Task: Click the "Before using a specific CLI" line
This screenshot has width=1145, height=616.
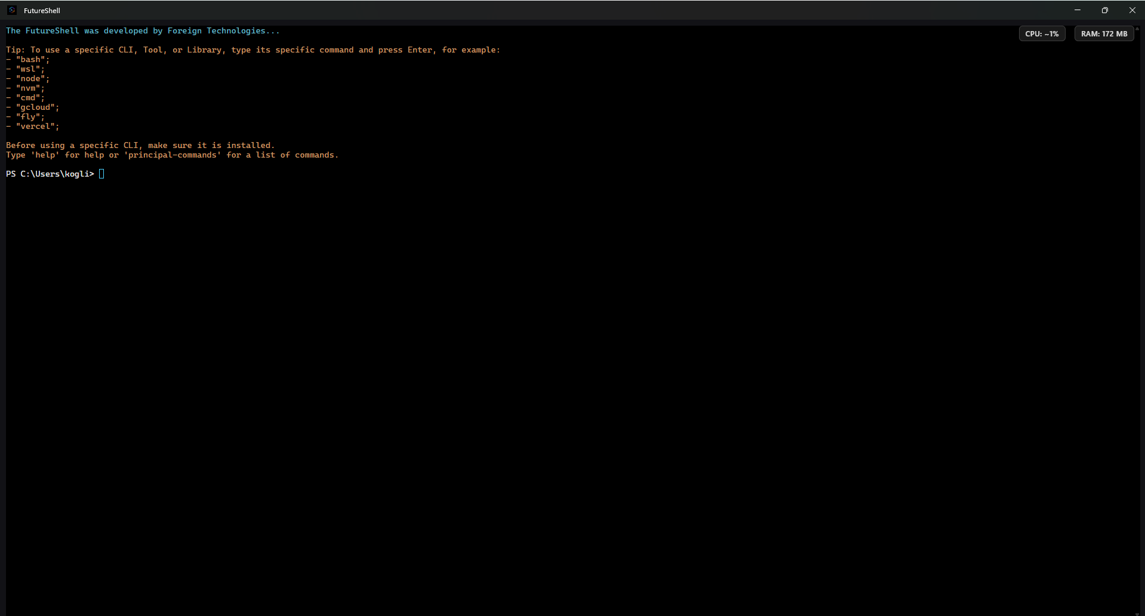Action: (x=140, y=146)
